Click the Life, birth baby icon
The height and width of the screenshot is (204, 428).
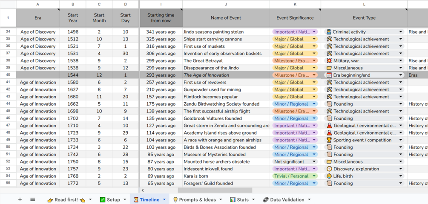(x=329, y=176)
